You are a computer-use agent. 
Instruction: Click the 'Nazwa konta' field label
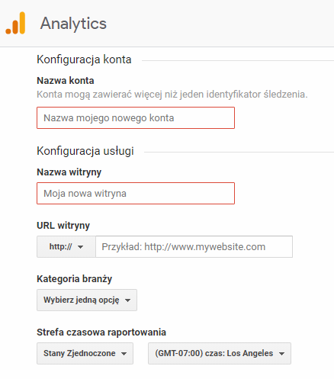tap(66, 81)
